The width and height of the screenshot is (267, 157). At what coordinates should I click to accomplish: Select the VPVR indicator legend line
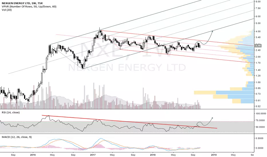tap(29, 7)
